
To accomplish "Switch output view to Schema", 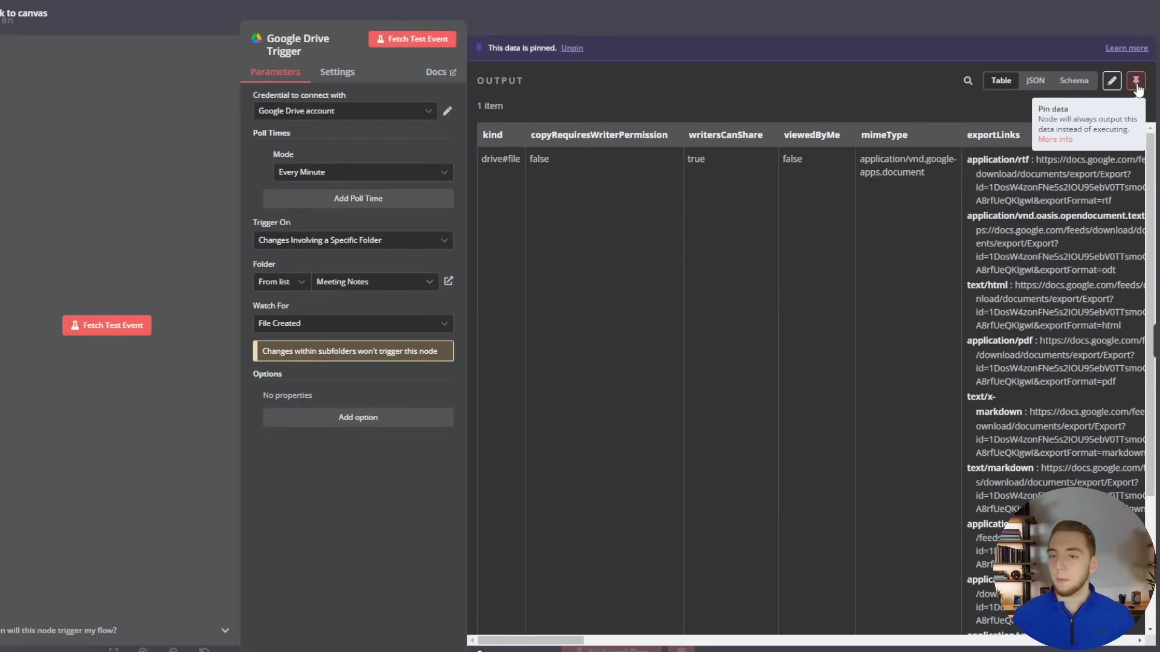I will tap(1074, 81).
